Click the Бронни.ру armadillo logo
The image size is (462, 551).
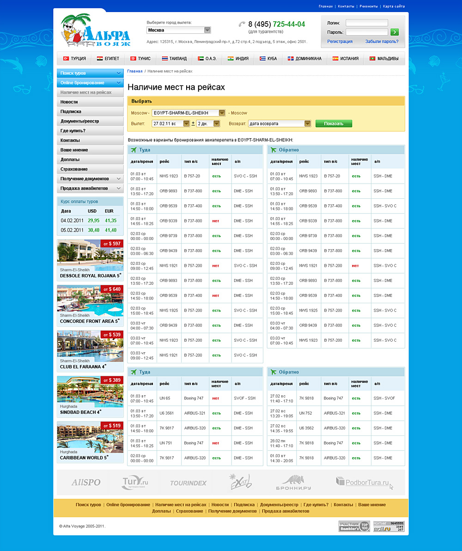click(x=293, y=483)
